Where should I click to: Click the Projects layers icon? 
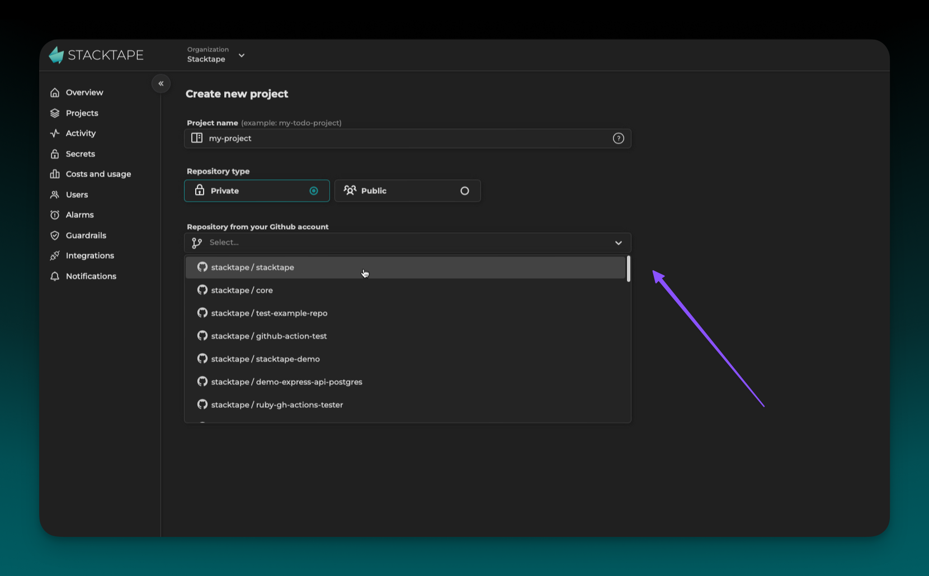click(55, 113)
